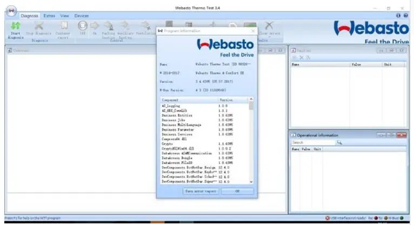Select the Business.Services component row
The image size is (414, 225).
(x=205, y=134)
